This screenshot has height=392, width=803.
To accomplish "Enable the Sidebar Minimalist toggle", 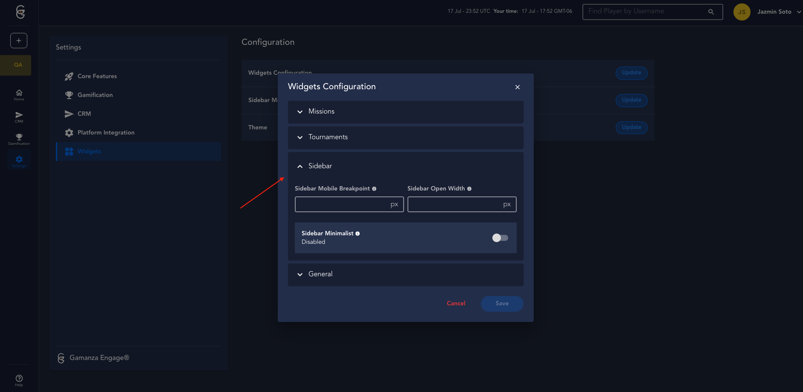I will (500, 238).
